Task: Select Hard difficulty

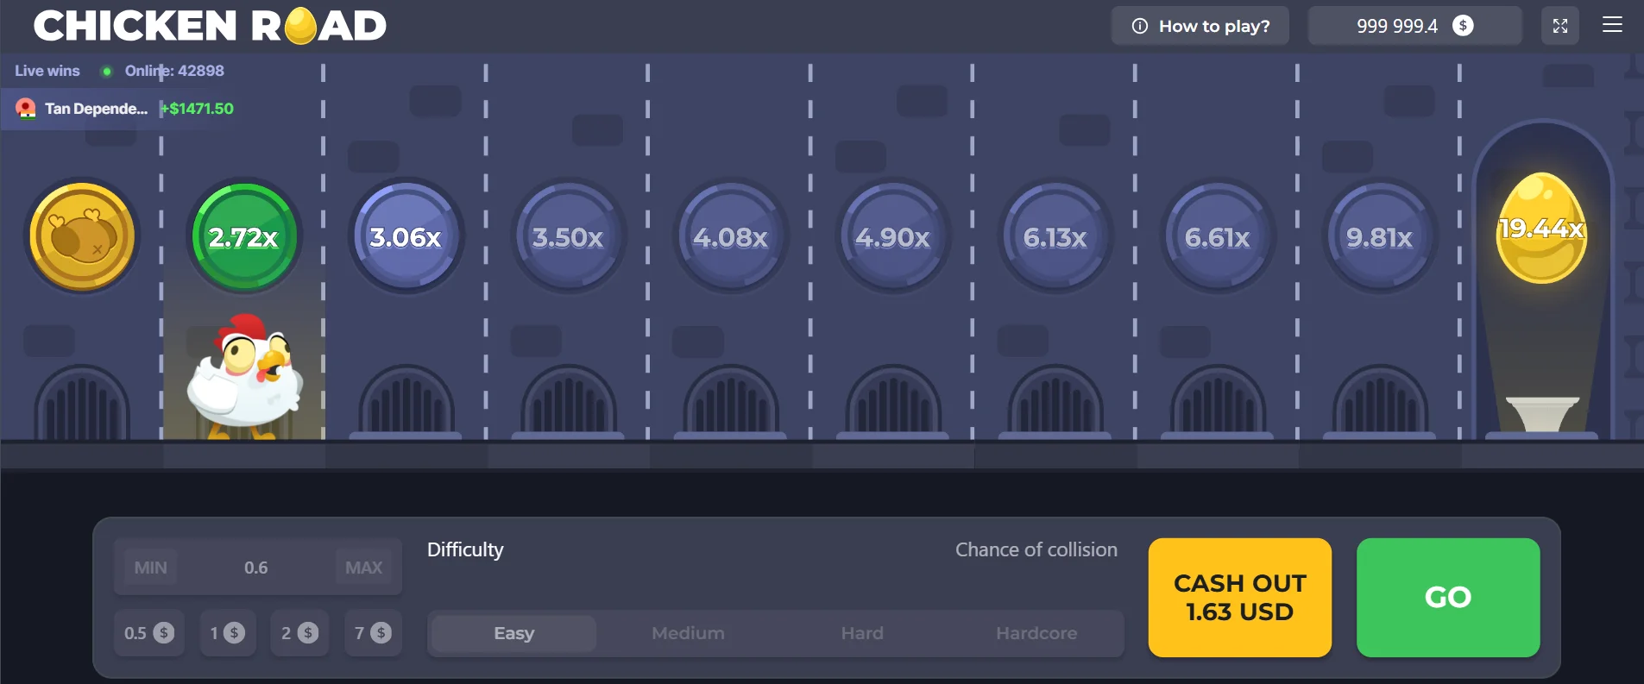Action: (x=862, y=633)
